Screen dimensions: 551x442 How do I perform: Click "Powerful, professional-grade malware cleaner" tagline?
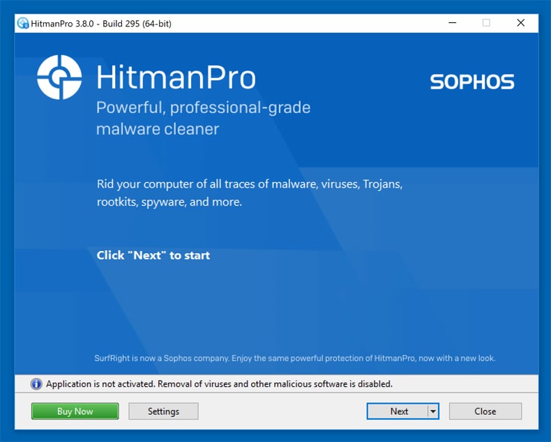point(203,118)
